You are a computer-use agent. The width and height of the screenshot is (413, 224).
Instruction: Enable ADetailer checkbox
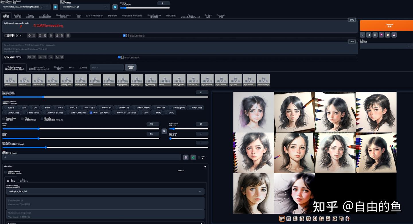click(x=5, y=172)
